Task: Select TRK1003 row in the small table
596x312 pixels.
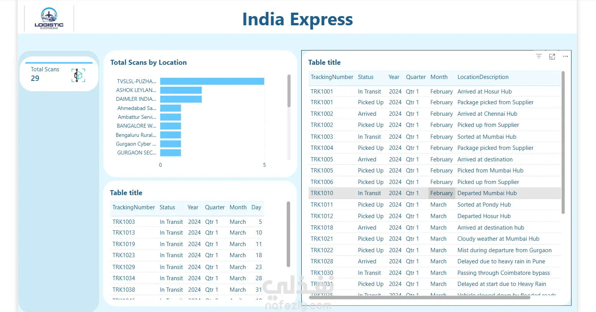Action: click(x=187, y=222)
